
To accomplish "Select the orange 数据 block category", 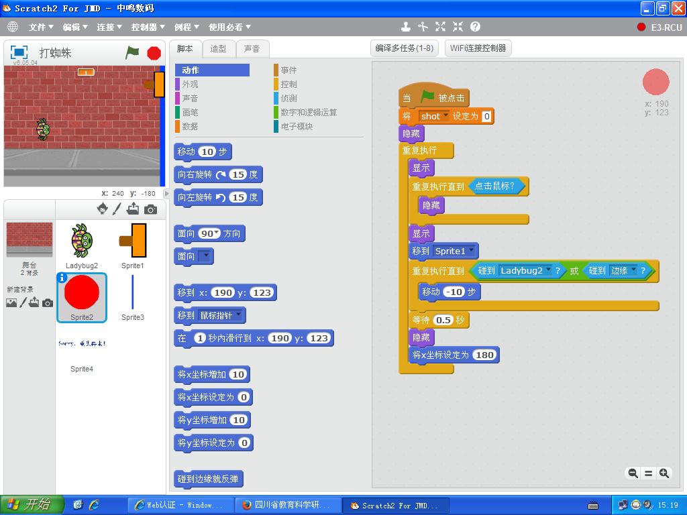I will pyautogui.click(x=190, y=126).
